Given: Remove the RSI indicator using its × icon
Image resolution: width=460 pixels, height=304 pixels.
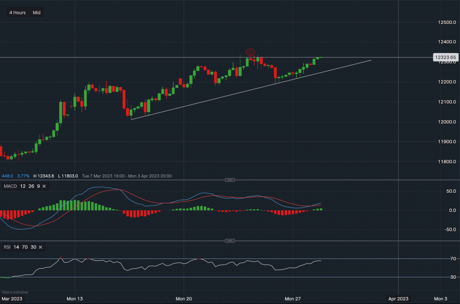Looking at the screenshot, I should (40, 247).
